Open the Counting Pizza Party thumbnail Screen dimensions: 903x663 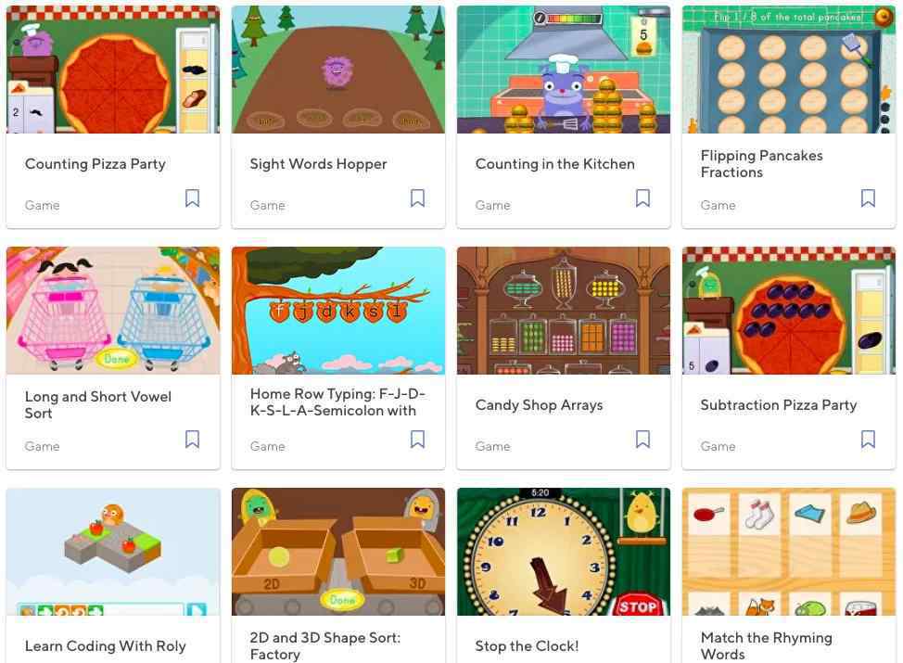[x=113, y=70]
